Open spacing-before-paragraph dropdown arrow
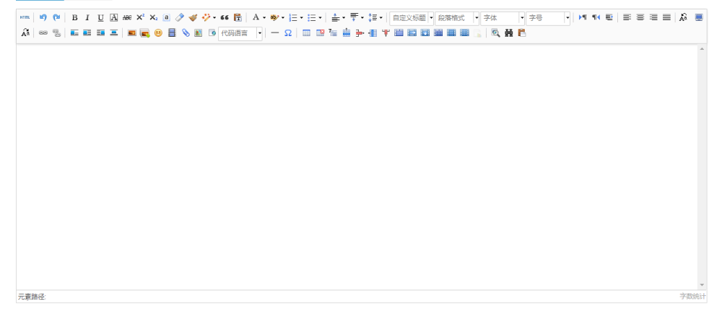Image resolution: width=722 pixels, height=309 pixels. 344,18
